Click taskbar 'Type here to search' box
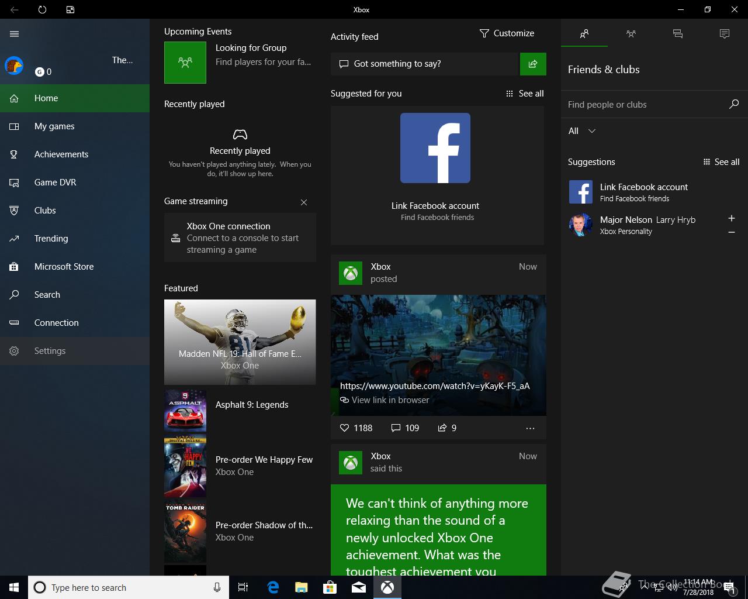The height and width of the screenshot is (599, 748). [129, 587]
